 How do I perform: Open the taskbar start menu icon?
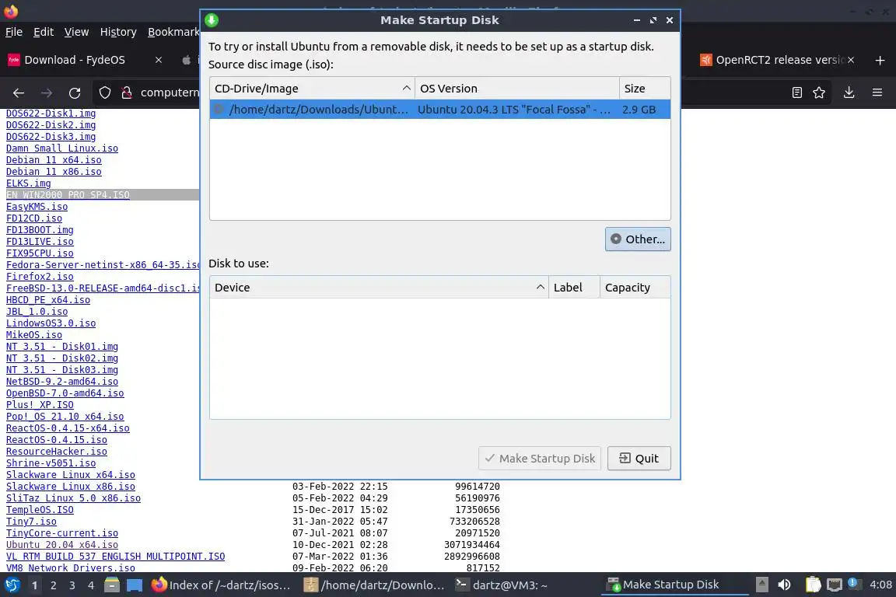12,585
